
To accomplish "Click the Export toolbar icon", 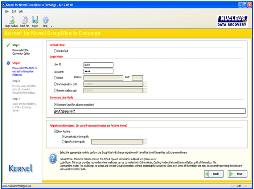I will click(x=35, y=21).
